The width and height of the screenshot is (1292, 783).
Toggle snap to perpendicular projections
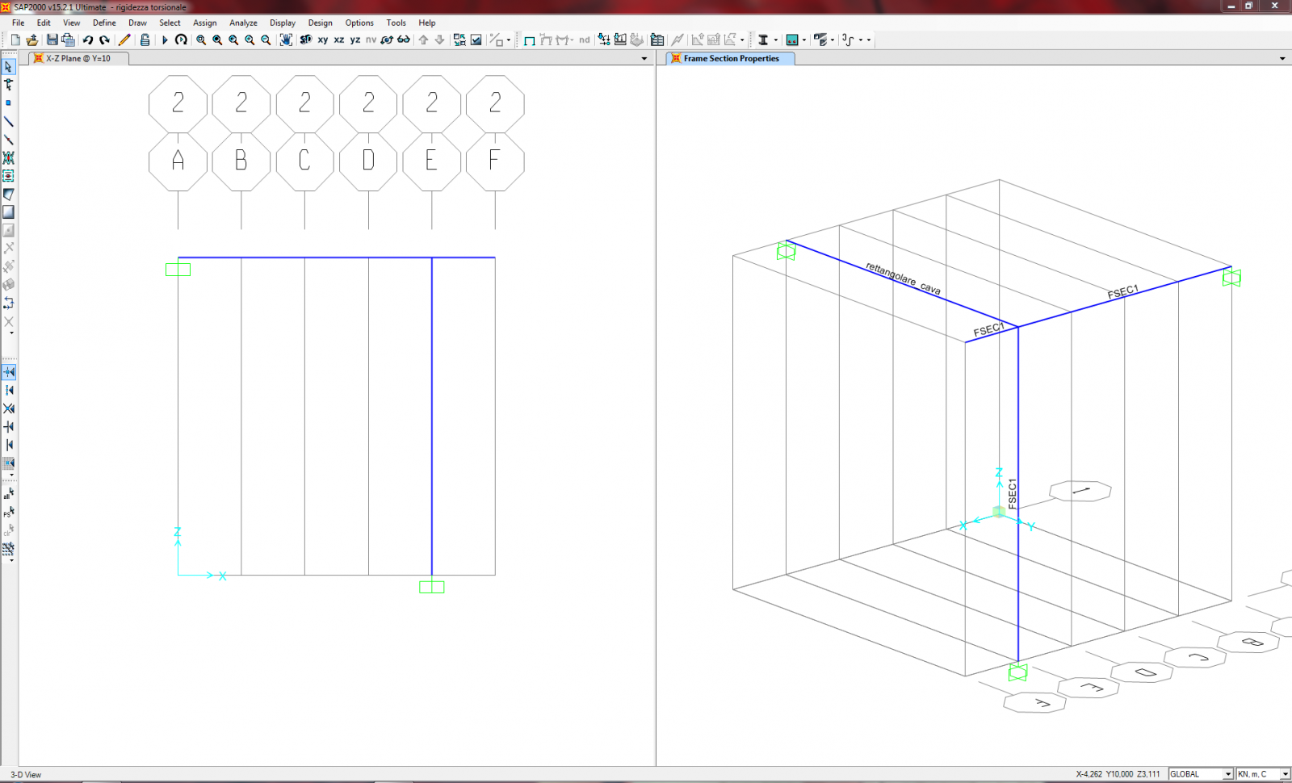8,426
